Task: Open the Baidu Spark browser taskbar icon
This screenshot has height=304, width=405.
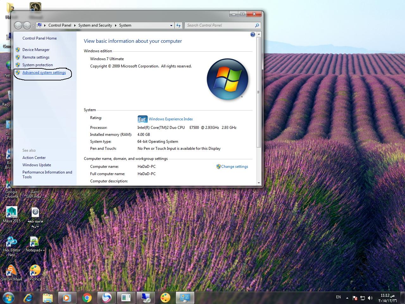Action: [x=107, y=298]
